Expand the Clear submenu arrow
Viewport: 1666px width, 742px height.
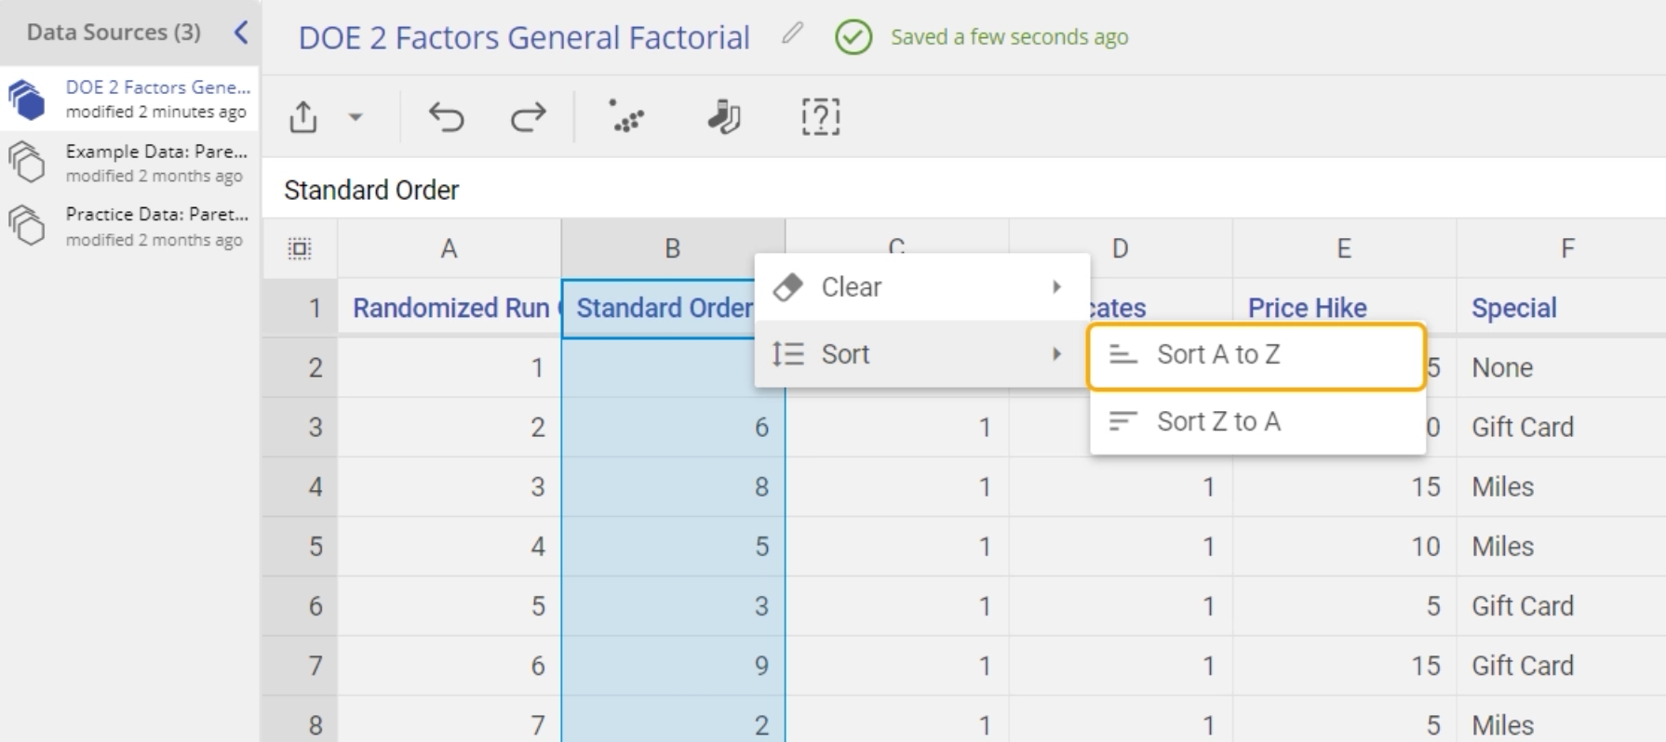pyautogui.click(x=1056, y=287)
